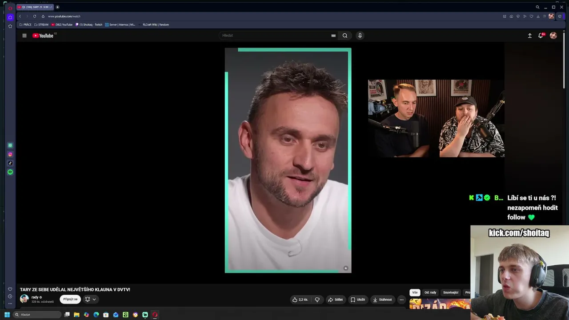Open a new browser tab with plus button

point(57,7)
